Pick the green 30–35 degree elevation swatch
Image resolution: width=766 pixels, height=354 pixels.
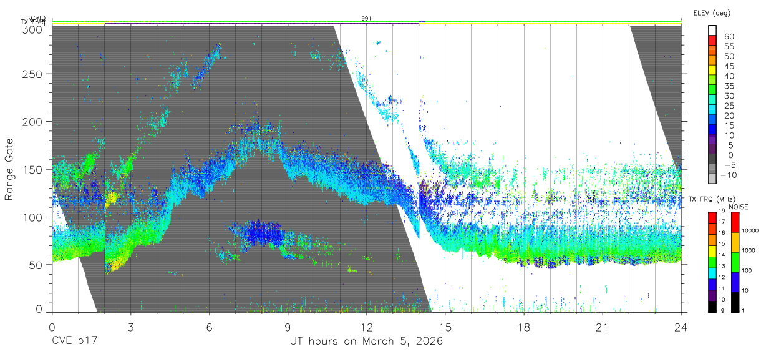713,91
